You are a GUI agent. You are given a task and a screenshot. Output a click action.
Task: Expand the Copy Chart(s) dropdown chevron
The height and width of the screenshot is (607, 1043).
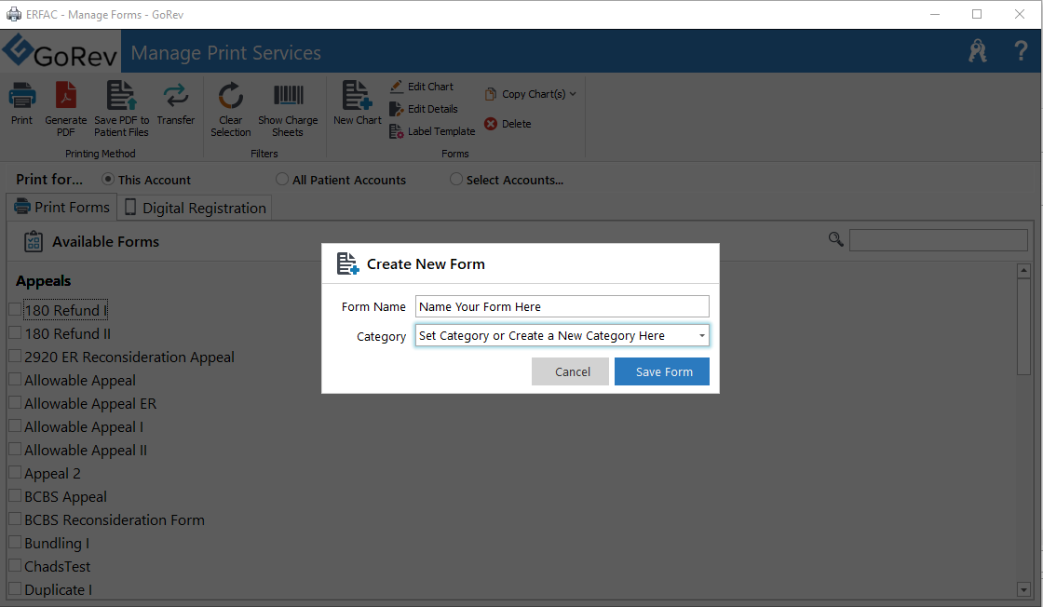coord(573,94)
